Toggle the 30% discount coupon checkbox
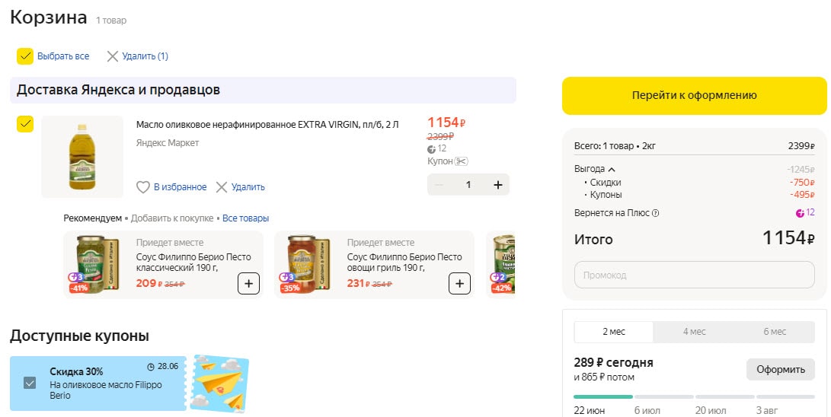 pyautogui.click(x=30, y=383)
